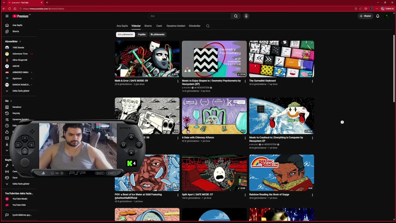This screenshot has width=396, height=223.
Task: Click the Sohbet et Copilot button
Action: coord(387,9)
